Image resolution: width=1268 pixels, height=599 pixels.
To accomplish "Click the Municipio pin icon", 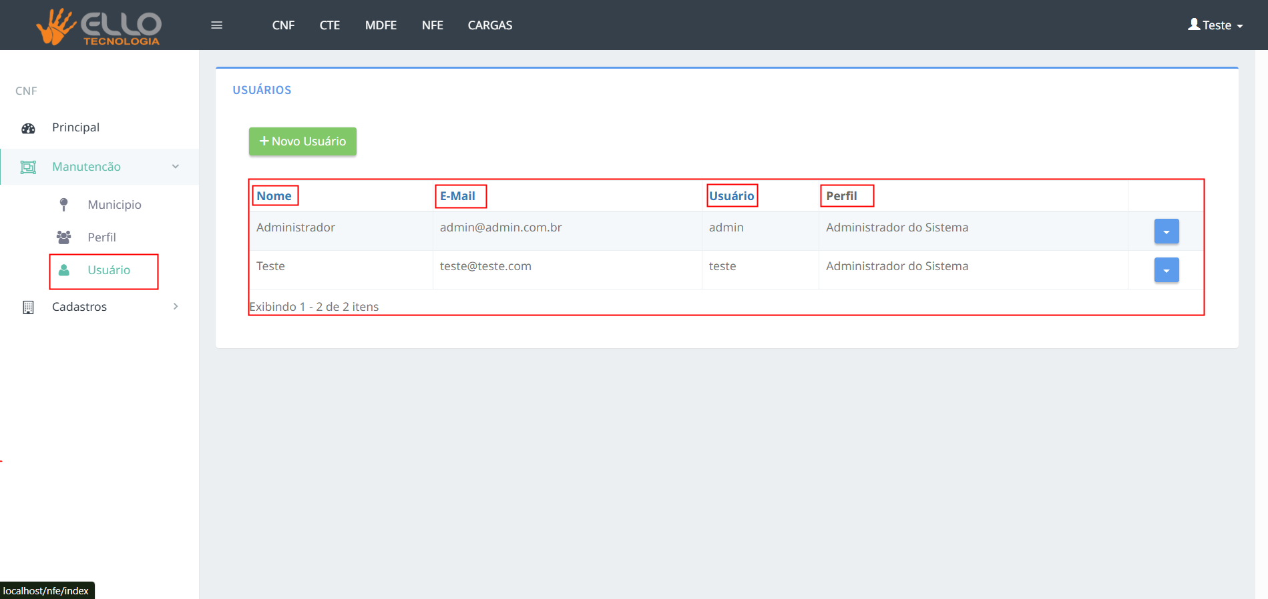I will tap(64, 205).
